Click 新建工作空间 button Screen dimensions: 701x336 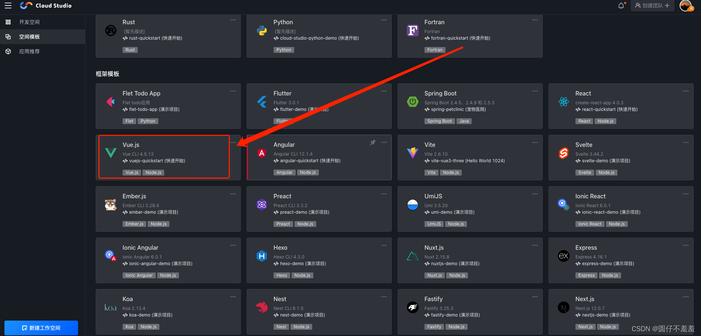41,328
